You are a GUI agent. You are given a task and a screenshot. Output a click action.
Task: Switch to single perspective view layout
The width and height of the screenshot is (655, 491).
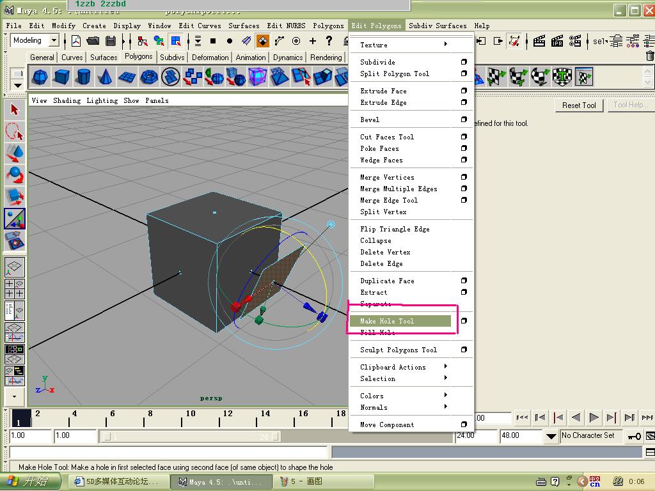tap(15, 267)
